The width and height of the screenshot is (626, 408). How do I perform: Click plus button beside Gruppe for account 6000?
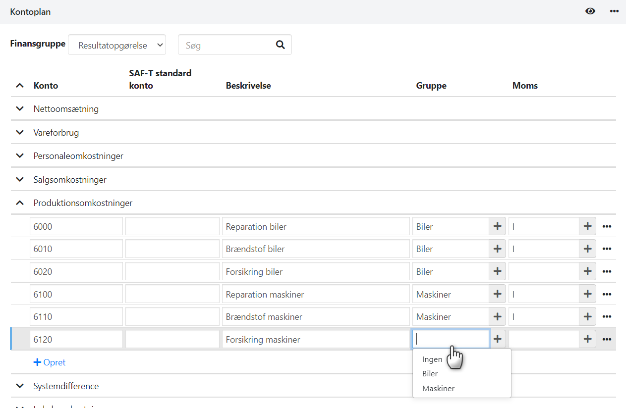click(497, 226)
